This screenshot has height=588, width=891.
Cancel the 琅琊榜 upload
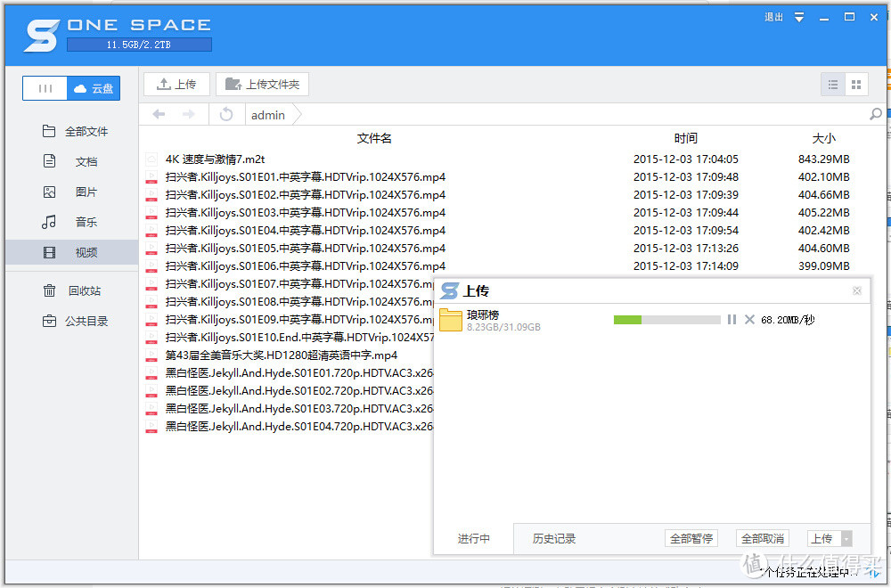click(x=749, y=320)
